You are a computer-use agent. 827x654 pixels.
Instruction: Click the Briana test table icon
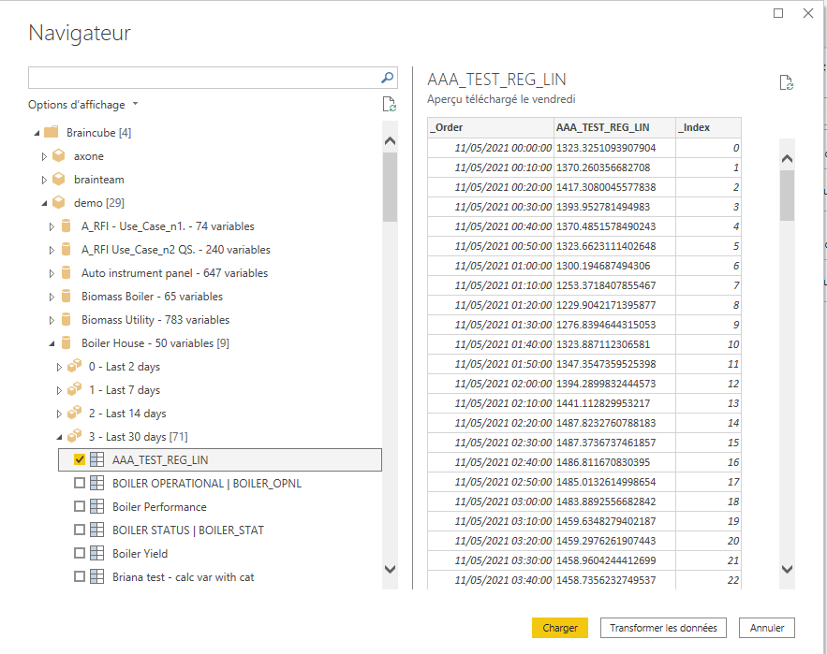point(96,576)
